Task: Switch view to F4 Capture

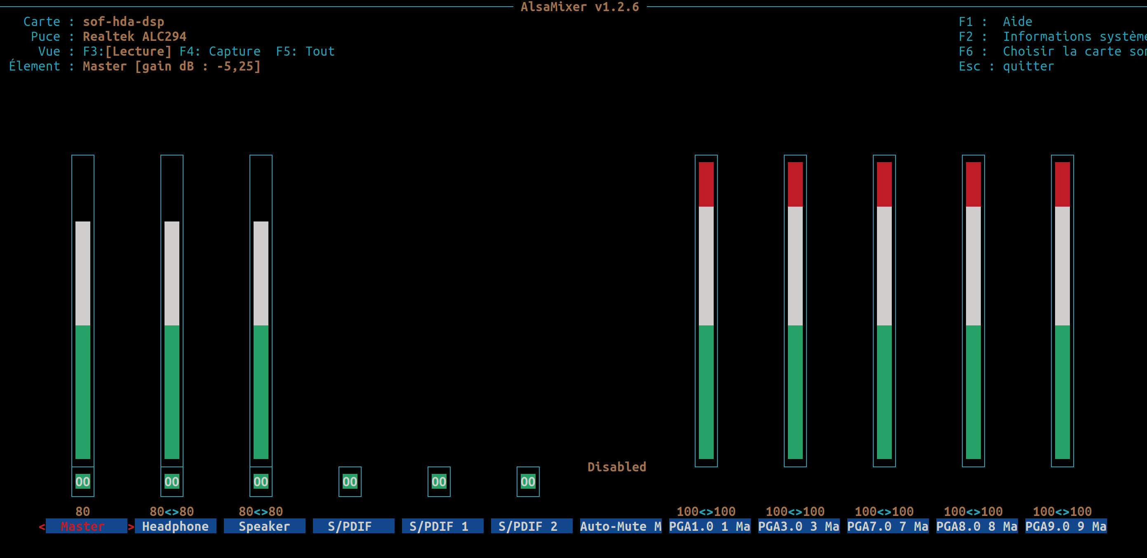Action: pos(220,51)
